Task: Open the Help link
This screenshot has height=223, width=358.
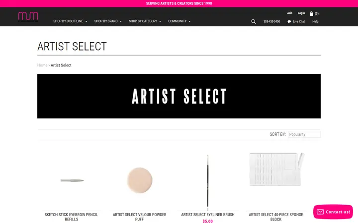Action: [x=315, y=22]
